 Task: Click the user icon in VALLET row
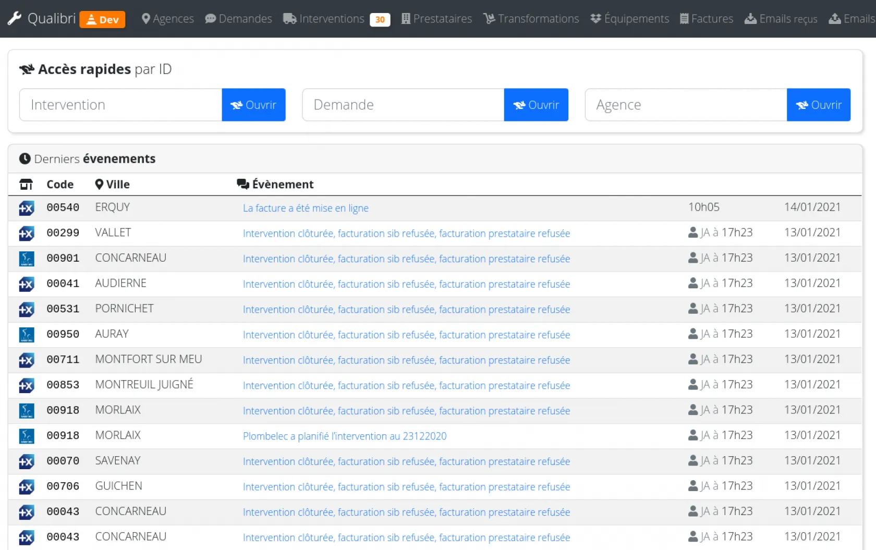click(x=693, y=233)
